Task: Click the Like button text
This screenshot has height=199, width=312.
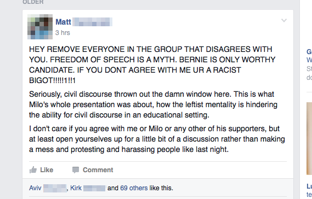Action: 47,170
